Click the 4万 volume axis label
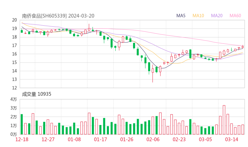The image size is (248, 147). tap(14, 99)
